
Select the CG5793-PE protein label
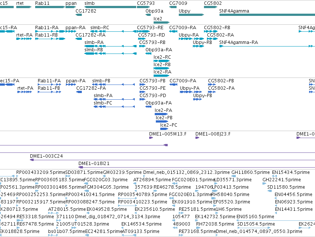[x=153, y=88]
